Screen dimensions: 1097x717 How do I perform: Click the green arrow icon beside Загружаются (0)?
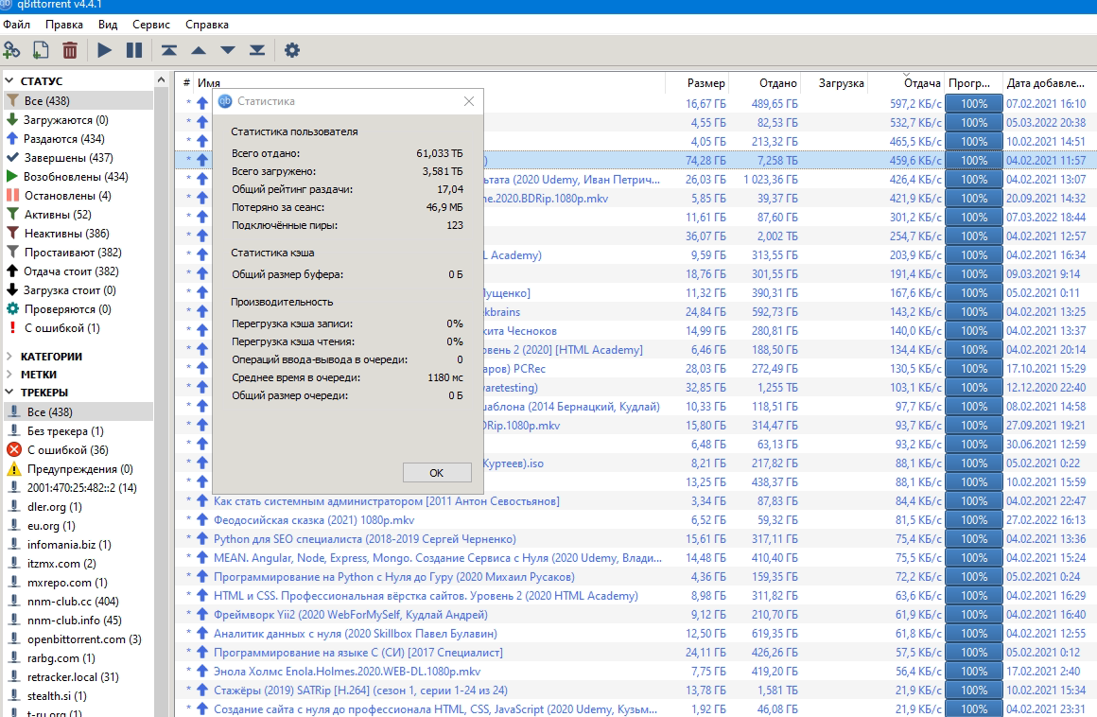pyautogui.click(x=12, y=119)
